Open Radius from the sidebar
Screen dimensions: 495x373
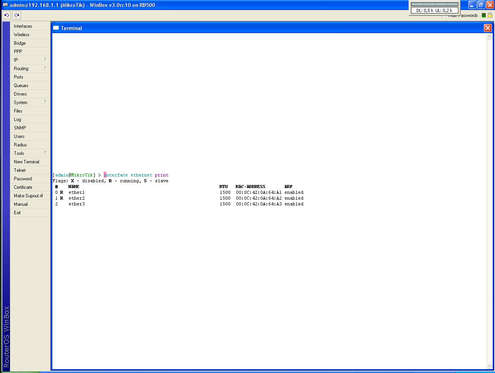click(30, 145)
